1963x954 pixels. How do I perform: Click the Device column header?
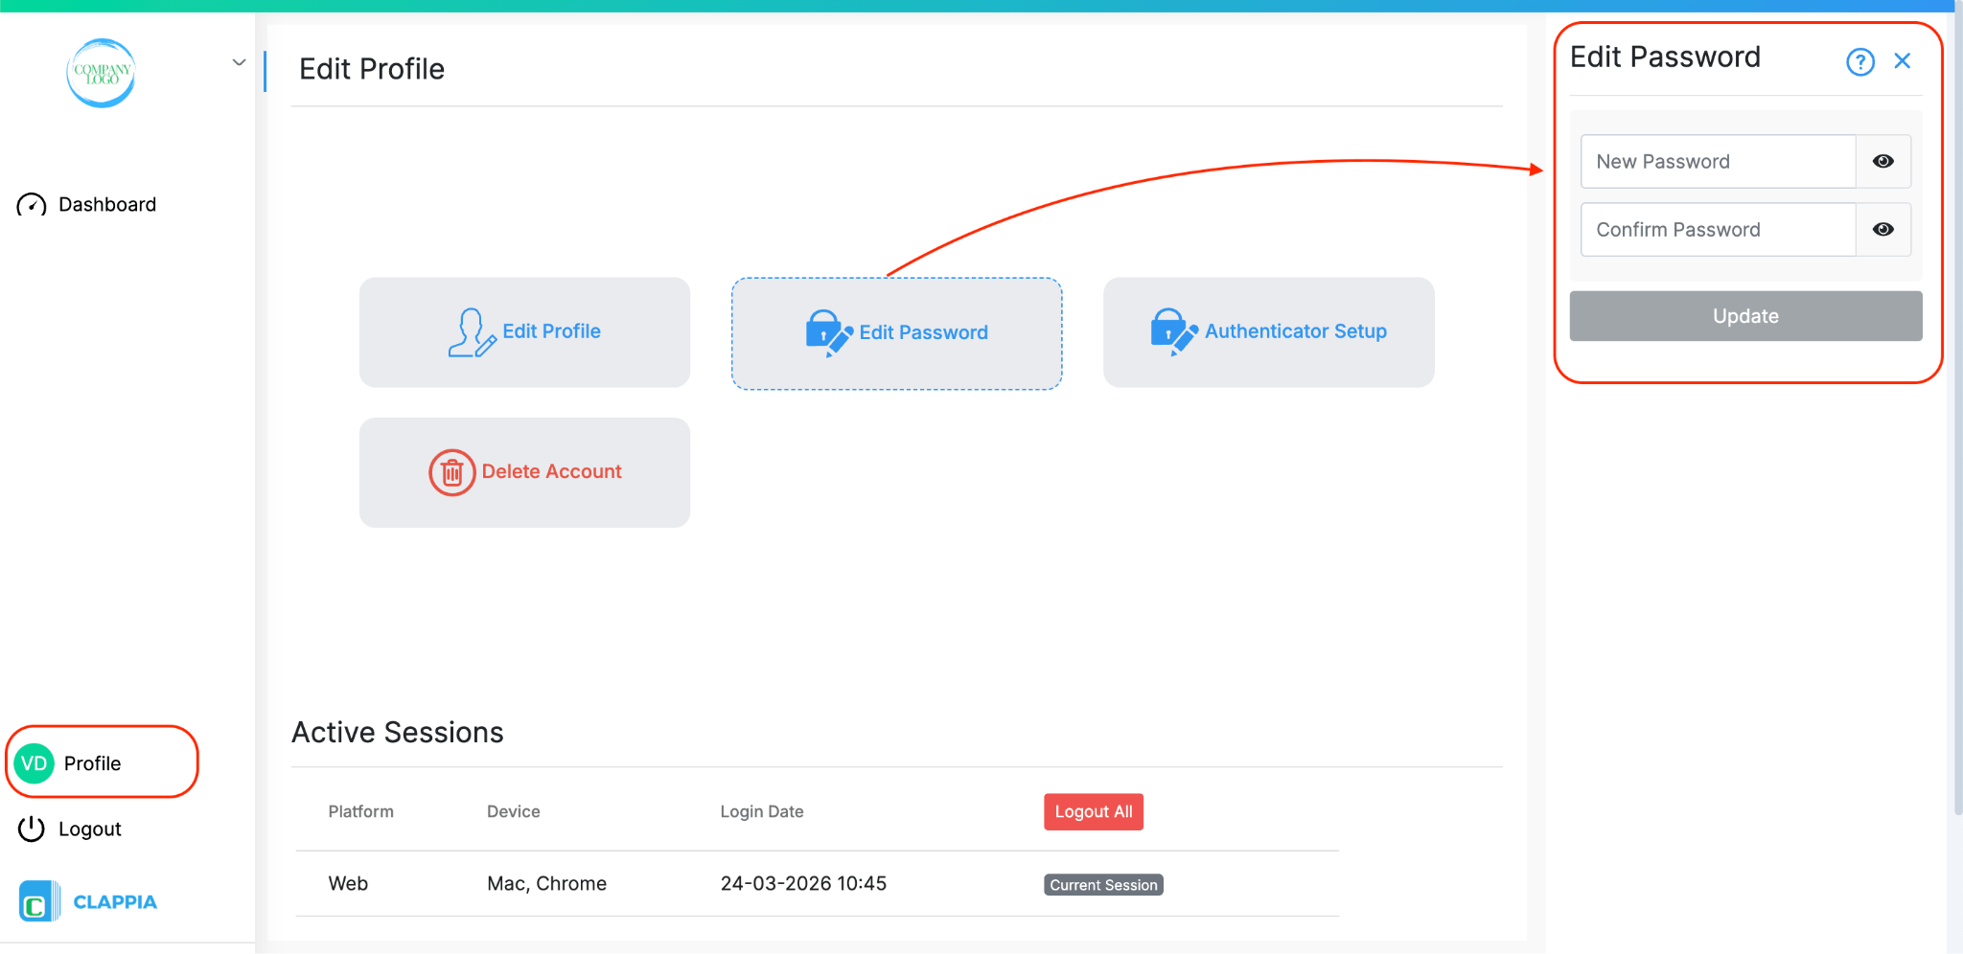click(514, 811)
